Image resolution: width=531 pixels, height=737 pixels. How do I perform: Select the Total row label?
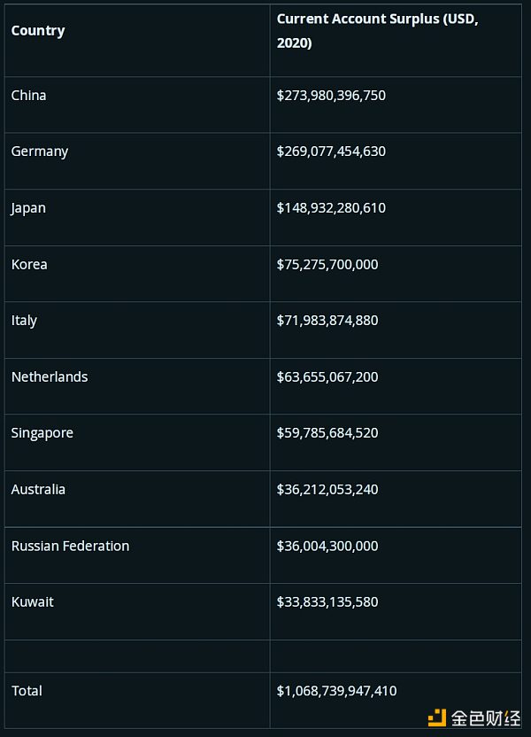[27, 691]
